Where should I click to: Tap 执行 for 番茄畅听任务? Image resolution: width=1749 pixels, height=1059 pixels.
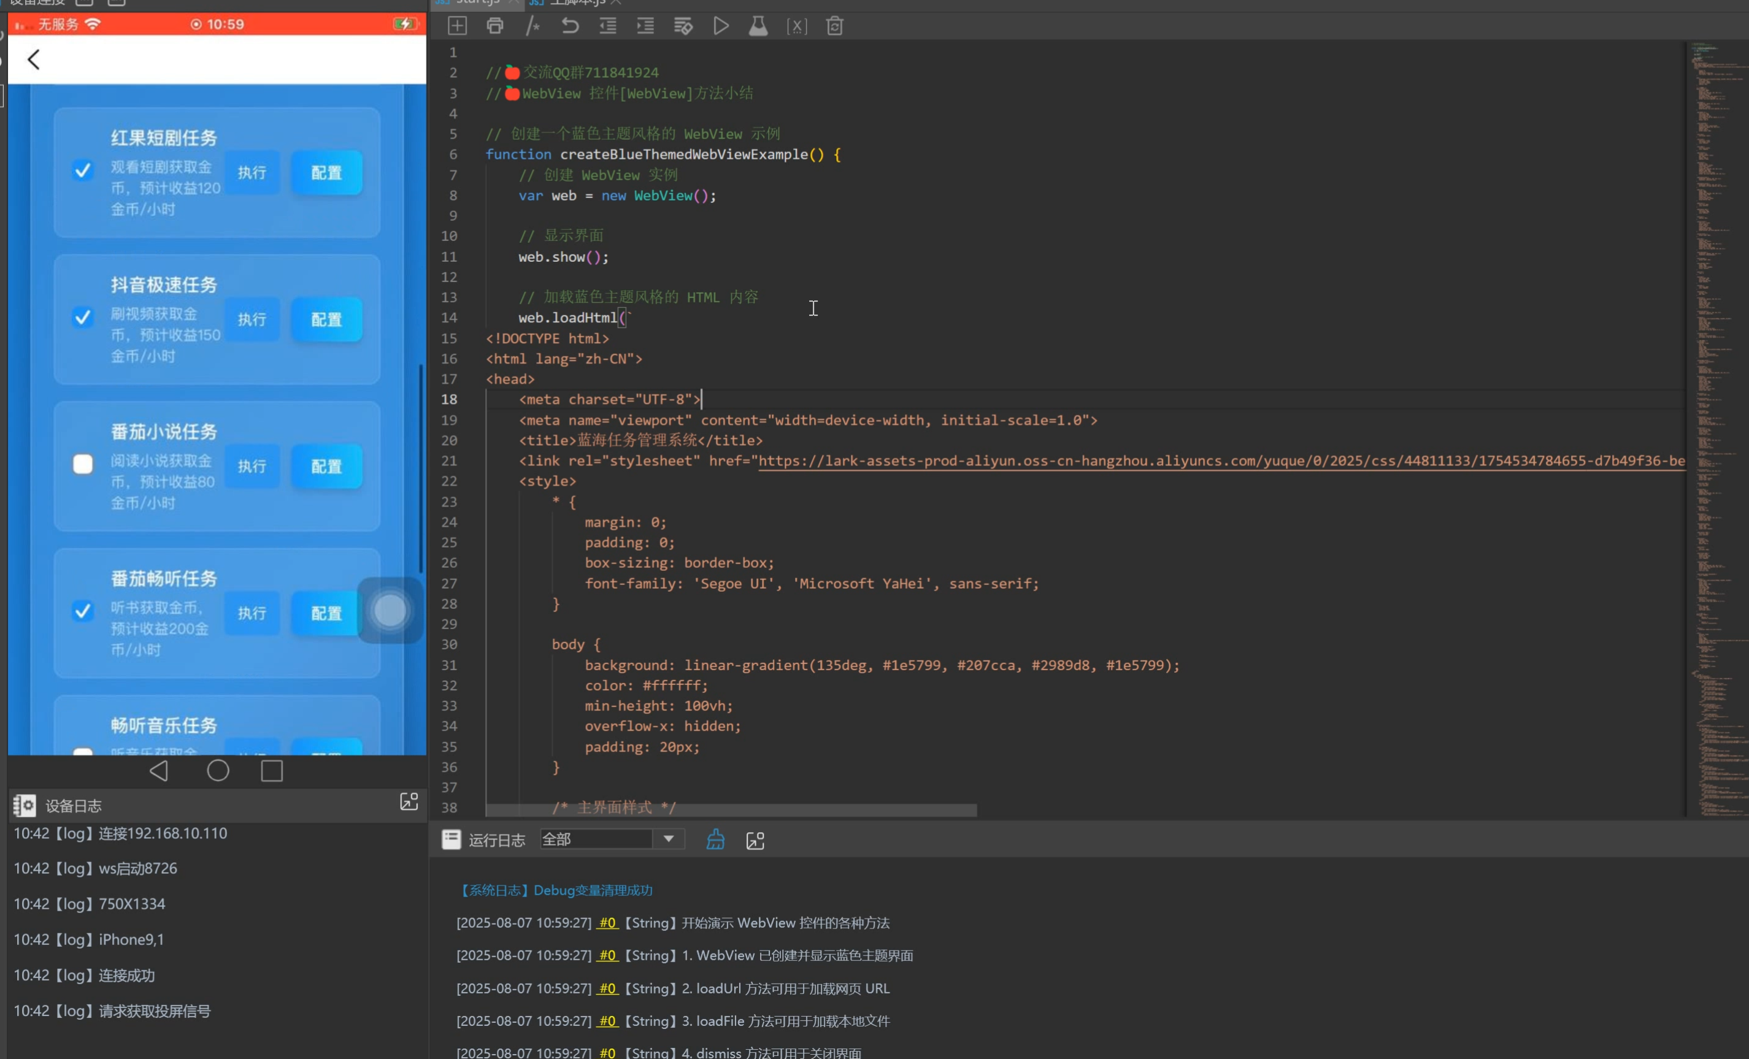point(252,613)
